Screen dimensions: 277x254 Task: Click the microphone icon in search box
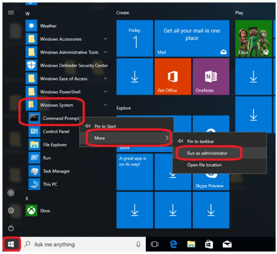[138, 244]
